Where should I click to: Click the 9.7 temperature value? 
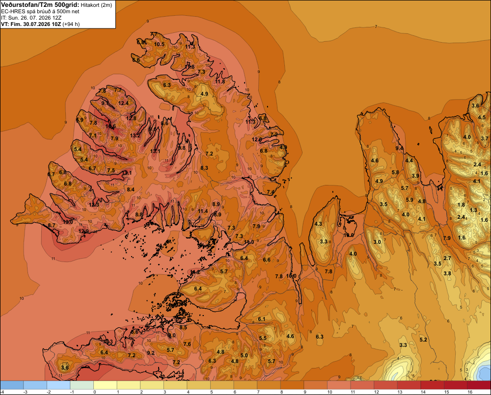click(x=105, y=103)
